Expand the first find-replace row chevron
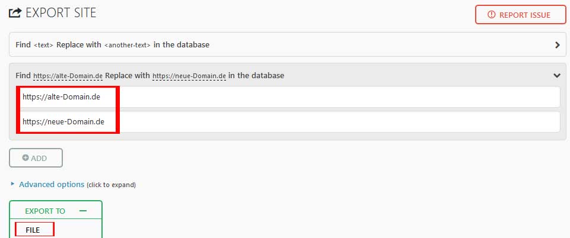 pyautogui.click(x=557, y=44)
